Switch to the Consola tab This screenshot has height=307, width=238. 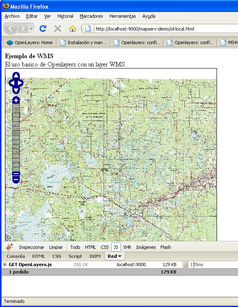point(16,256)
